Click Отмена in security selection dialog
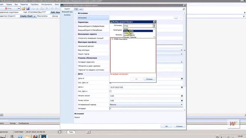The image size is (246, 138). pos(149,79)
